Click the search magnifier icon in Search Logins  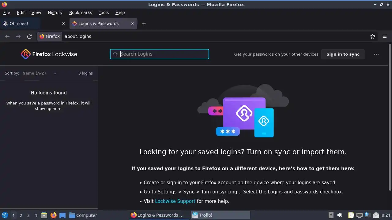click(x=115, y=54)
